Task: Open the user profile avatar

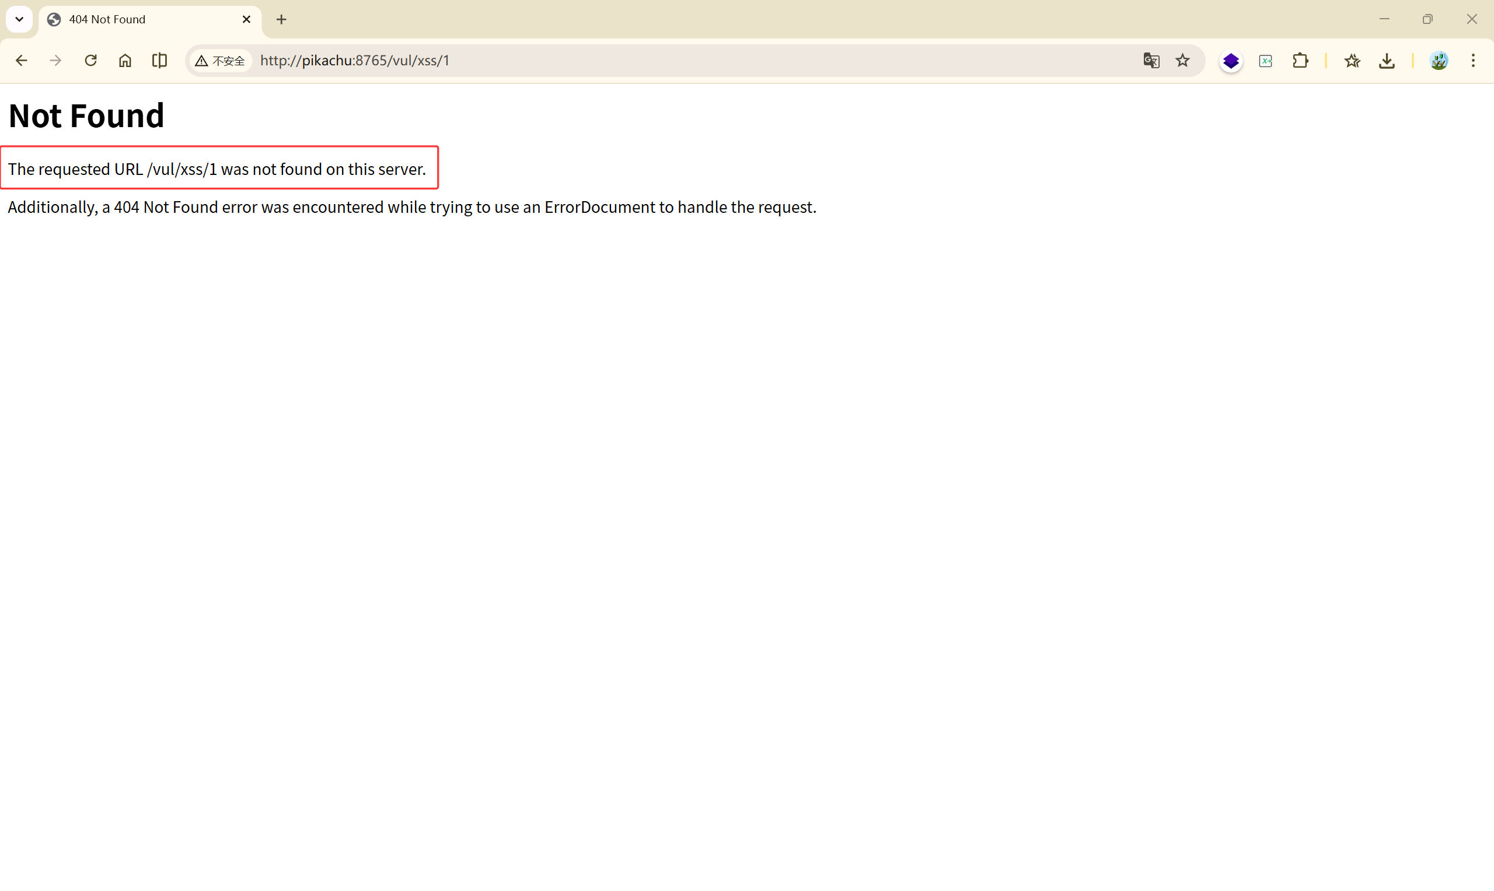Action: pos(1439,61)
